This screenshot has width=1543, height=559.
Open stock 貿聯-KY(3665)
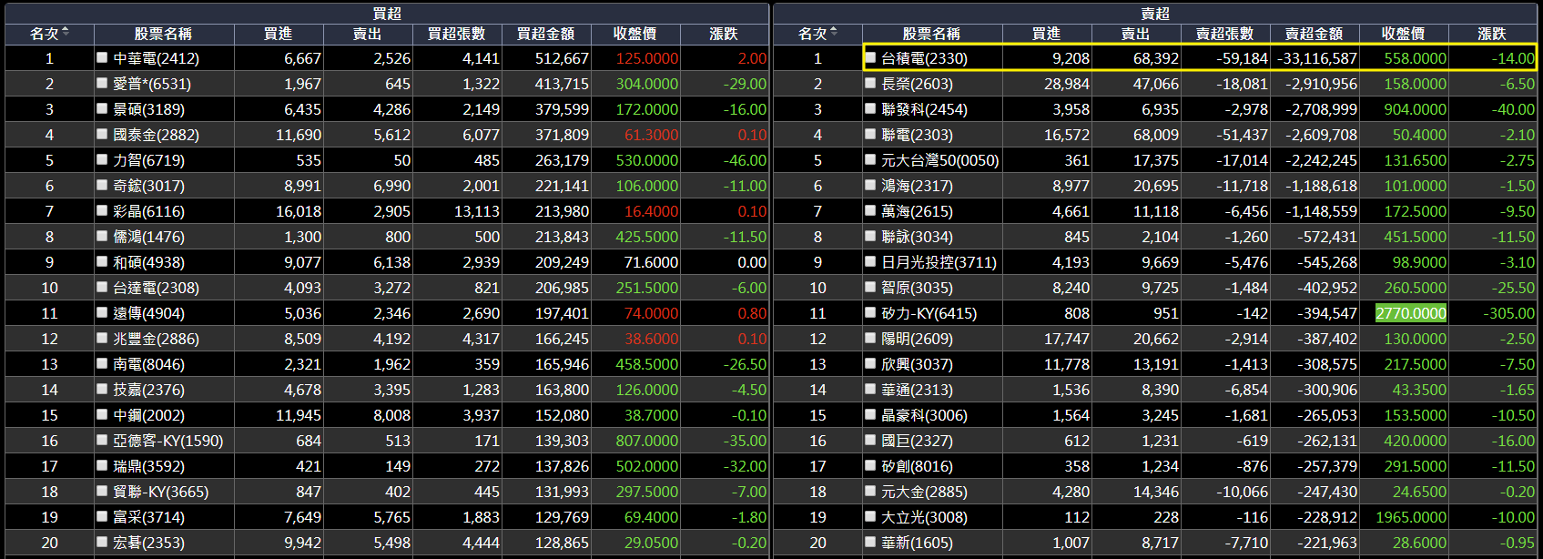pyautogui.click(x=160, y=492)
